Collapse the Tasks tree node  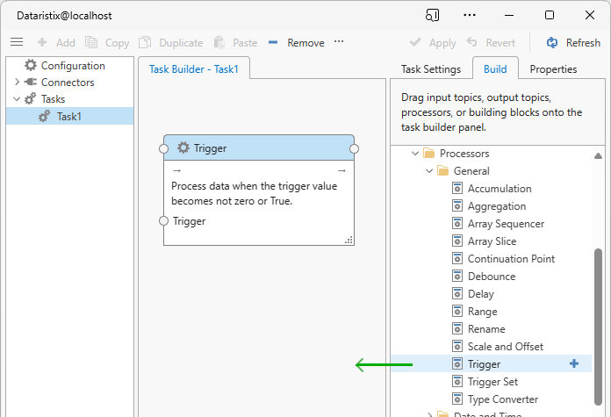tap(17, 99)
